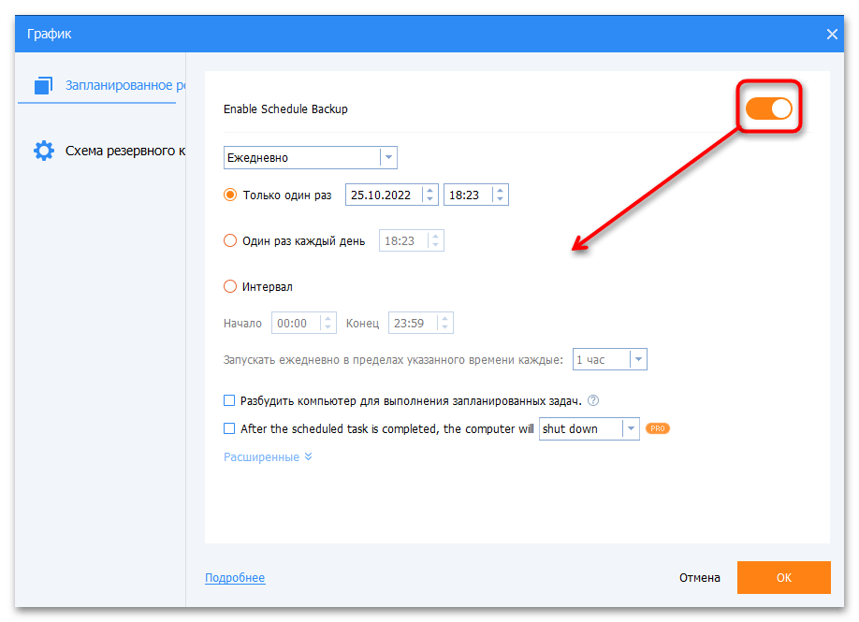859x622 pixels.
Task: Select Один раз каждый день option
Action: pos(230,241)
